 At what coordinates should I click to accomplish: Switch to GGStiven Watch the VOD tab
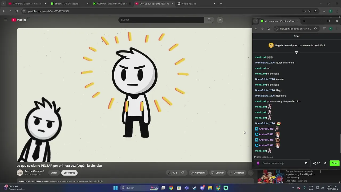112,4
